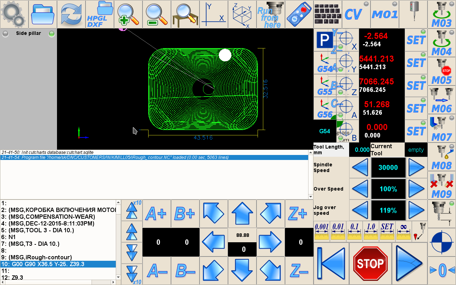
Task: Click the zoom in magnifier
Action: pyautogui.click(x=128, y=14)
